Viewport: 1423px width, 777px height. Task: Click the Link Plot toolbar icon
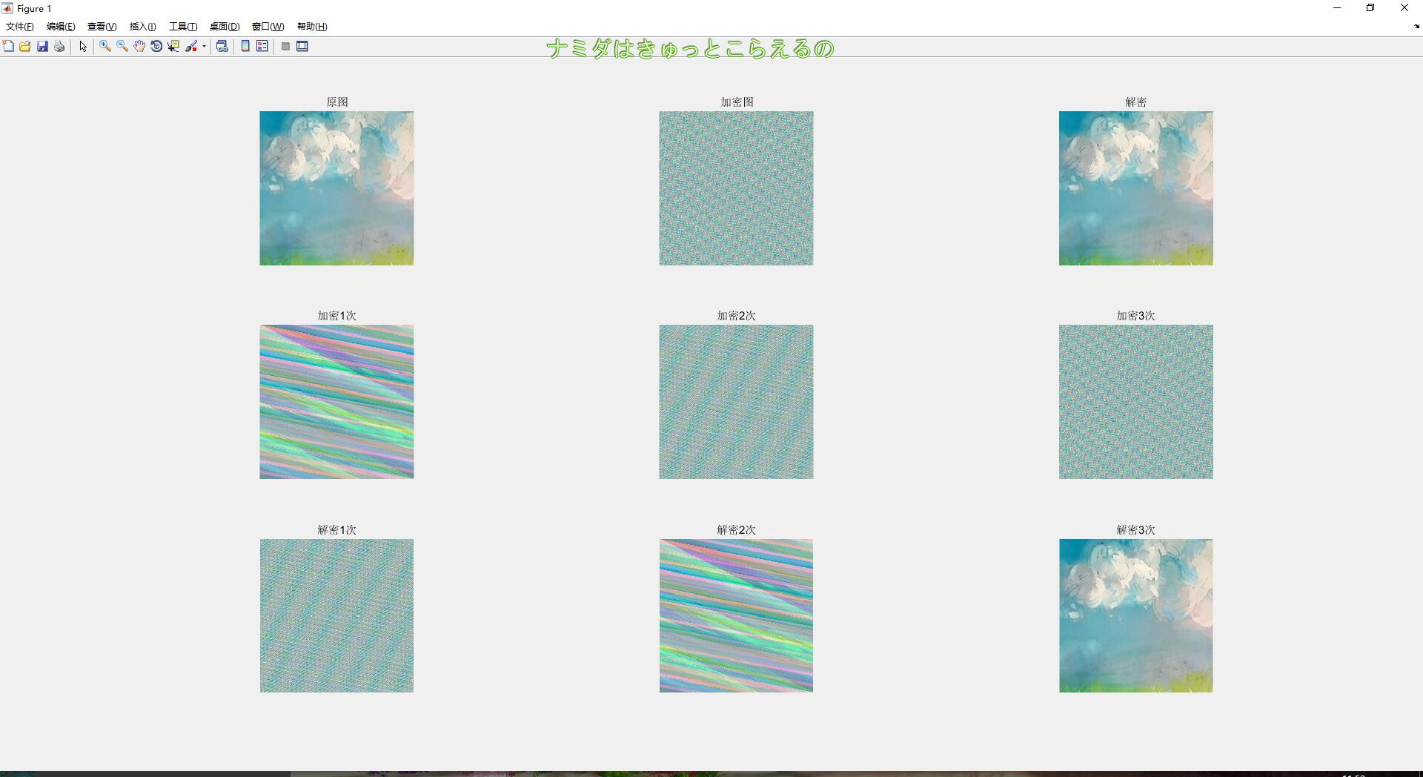click(222, 46)
